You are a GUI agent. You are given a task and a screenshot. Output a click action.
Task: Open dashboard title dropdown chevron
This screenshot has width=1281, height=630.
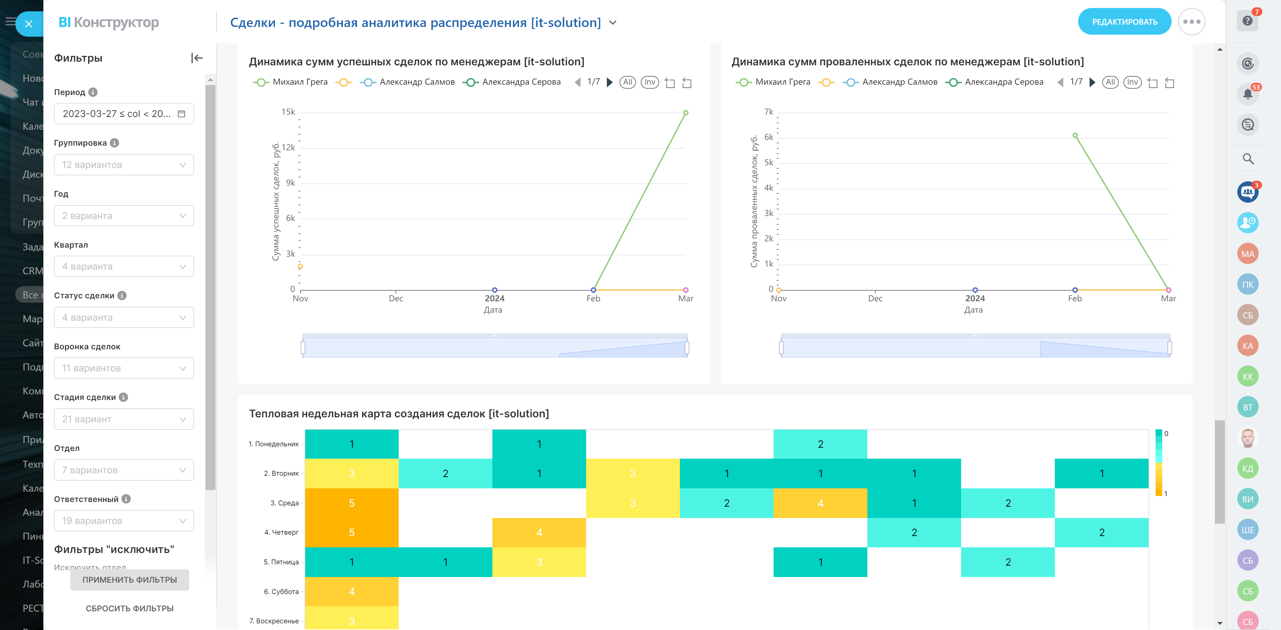[x=613, y=23]
